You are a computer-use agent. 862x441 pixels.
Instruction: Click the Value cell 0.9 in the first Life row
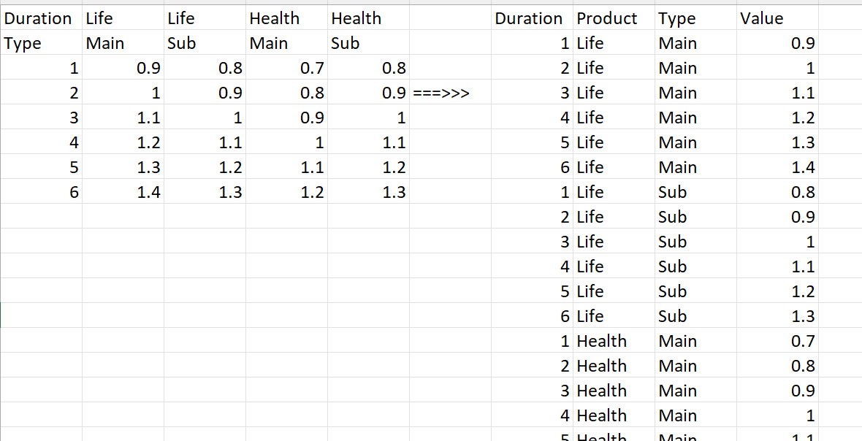click(802, 44)
